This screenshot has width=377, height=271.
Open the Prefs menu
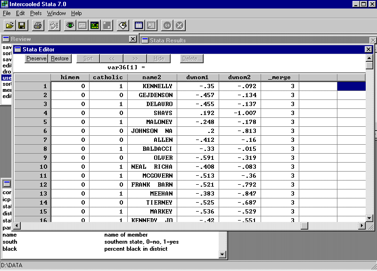click(36, 13)
